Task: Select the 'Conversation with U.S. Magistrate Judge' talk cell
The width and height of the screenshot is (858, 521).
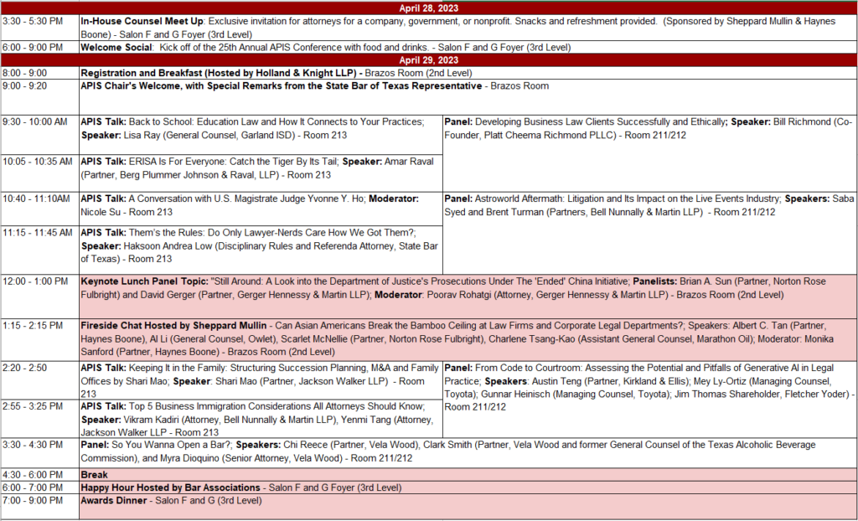Action: coord(261,209)
